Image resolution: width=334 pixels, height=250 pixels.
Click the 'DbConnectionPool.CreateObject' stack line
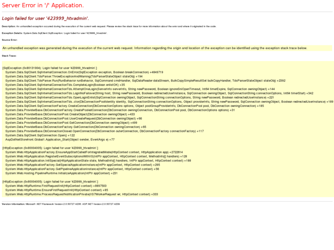pos(70,115)
